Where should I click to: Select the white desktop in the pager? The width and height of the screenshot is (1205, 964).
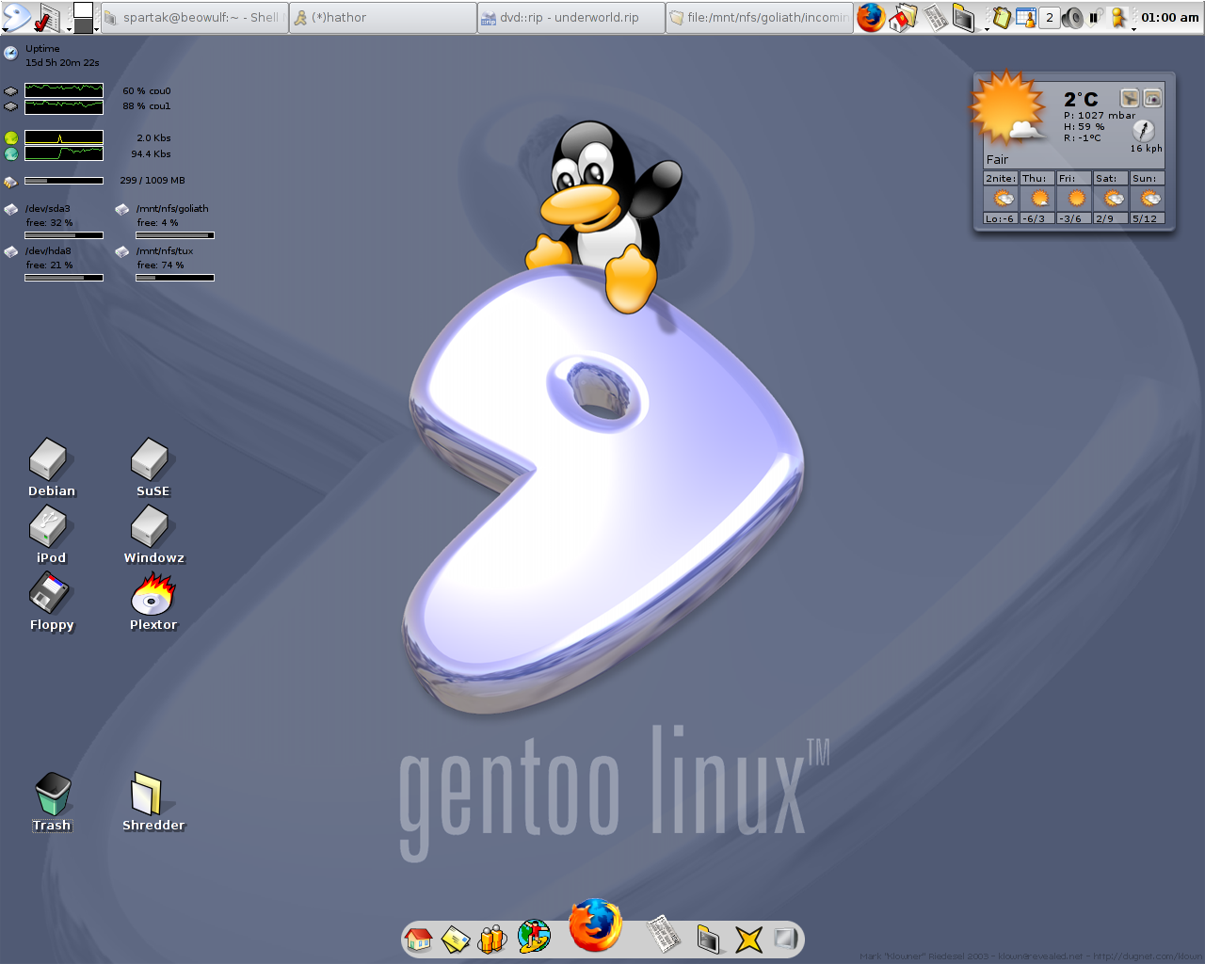click(84, 9)
